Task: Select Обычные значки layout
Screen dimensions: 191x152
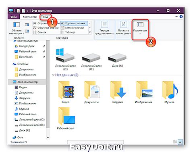Action: pos(46,28)
